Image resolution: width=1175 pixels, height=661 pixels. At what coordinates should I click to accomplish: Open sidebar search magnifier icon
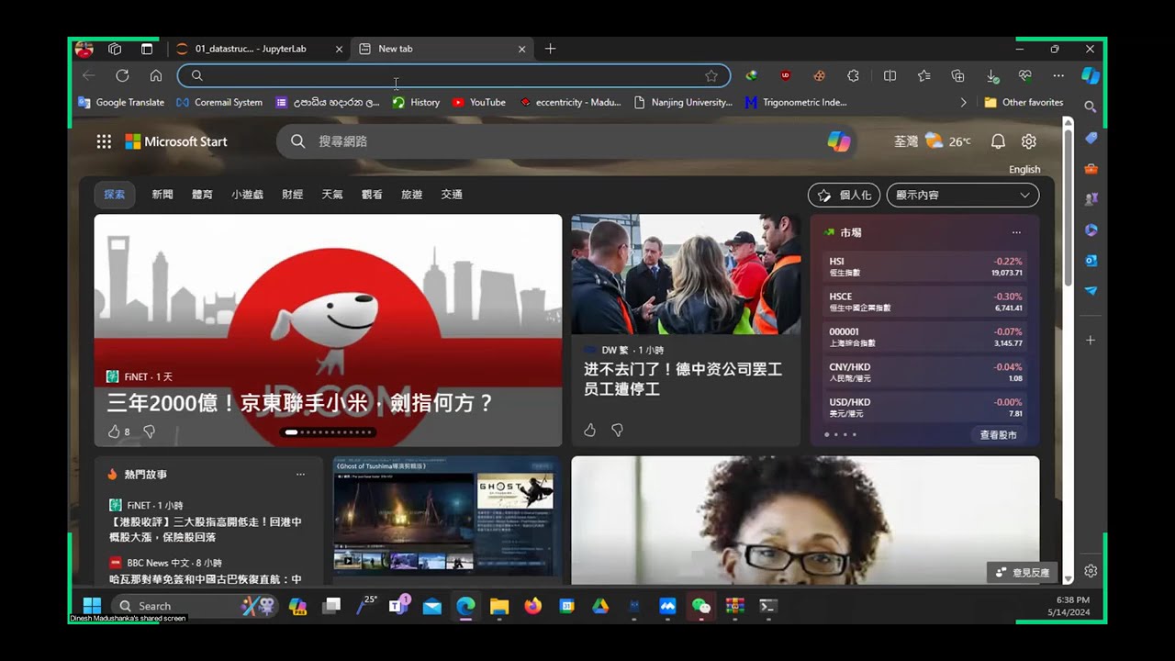point(1091,106)
